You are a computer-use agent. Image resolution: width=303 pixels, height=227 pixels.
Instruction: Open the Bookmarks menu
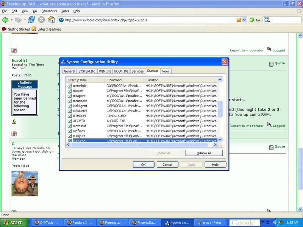49,11
